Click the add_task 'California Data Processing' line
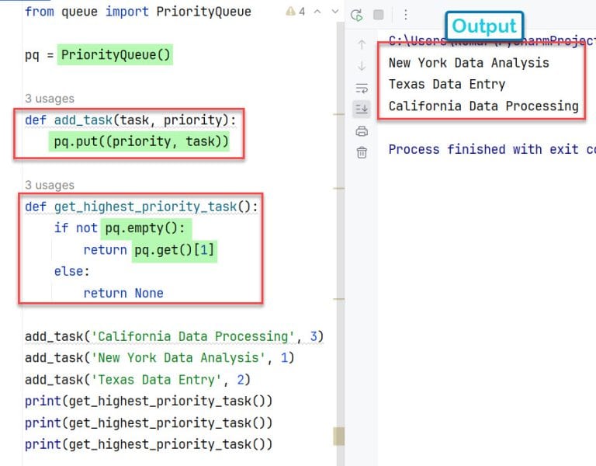 click(x=174, y=336)
